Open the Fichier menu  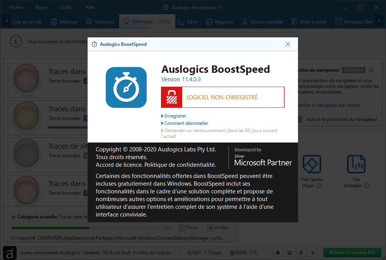(x=17, y=7)
